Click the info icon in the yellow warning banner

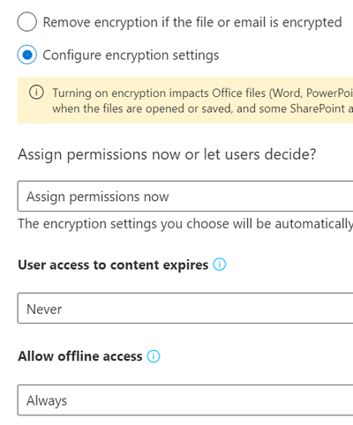(36, 93)
